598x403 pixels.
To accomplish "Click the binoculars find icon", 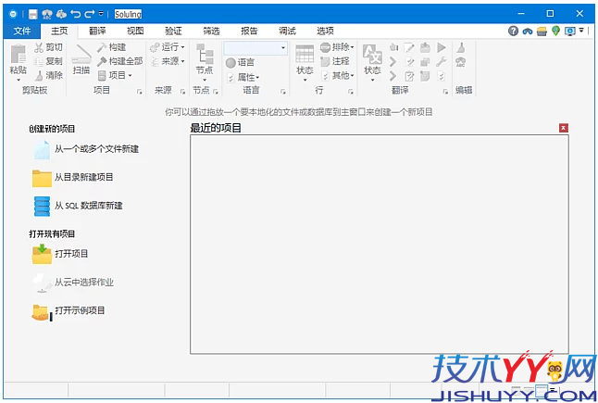I will coord(528,31).
